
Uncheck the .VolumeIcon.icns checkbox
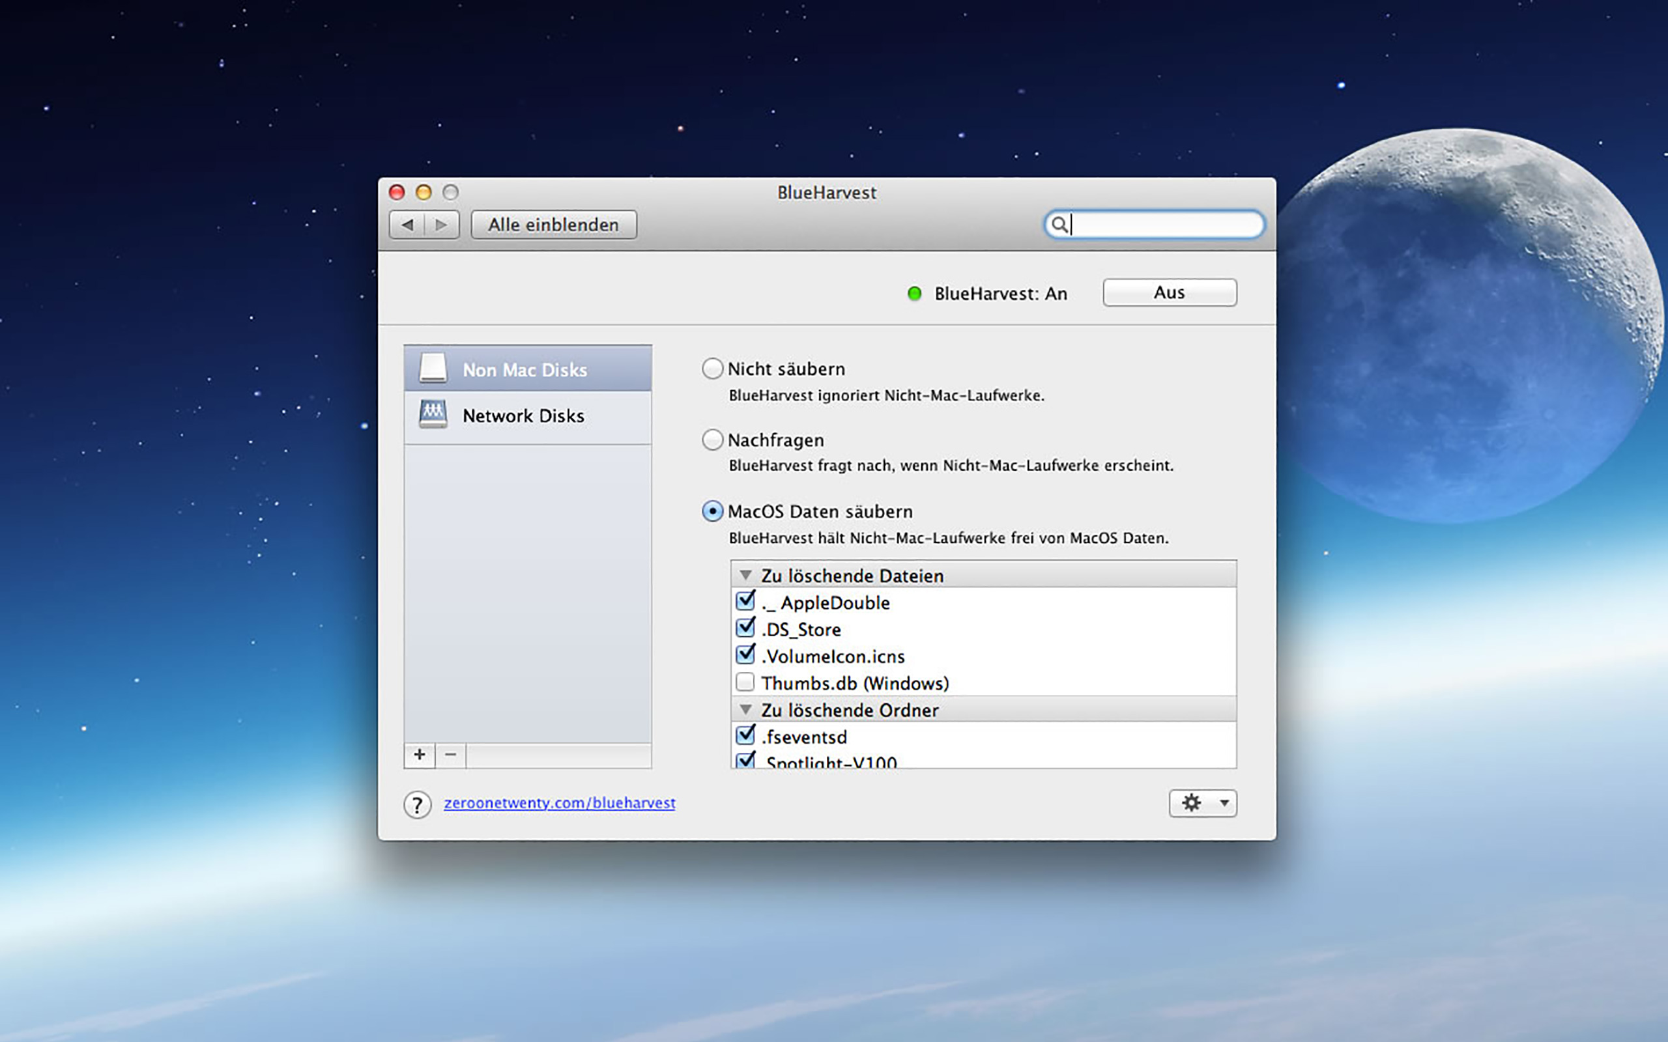pos(745,655)
